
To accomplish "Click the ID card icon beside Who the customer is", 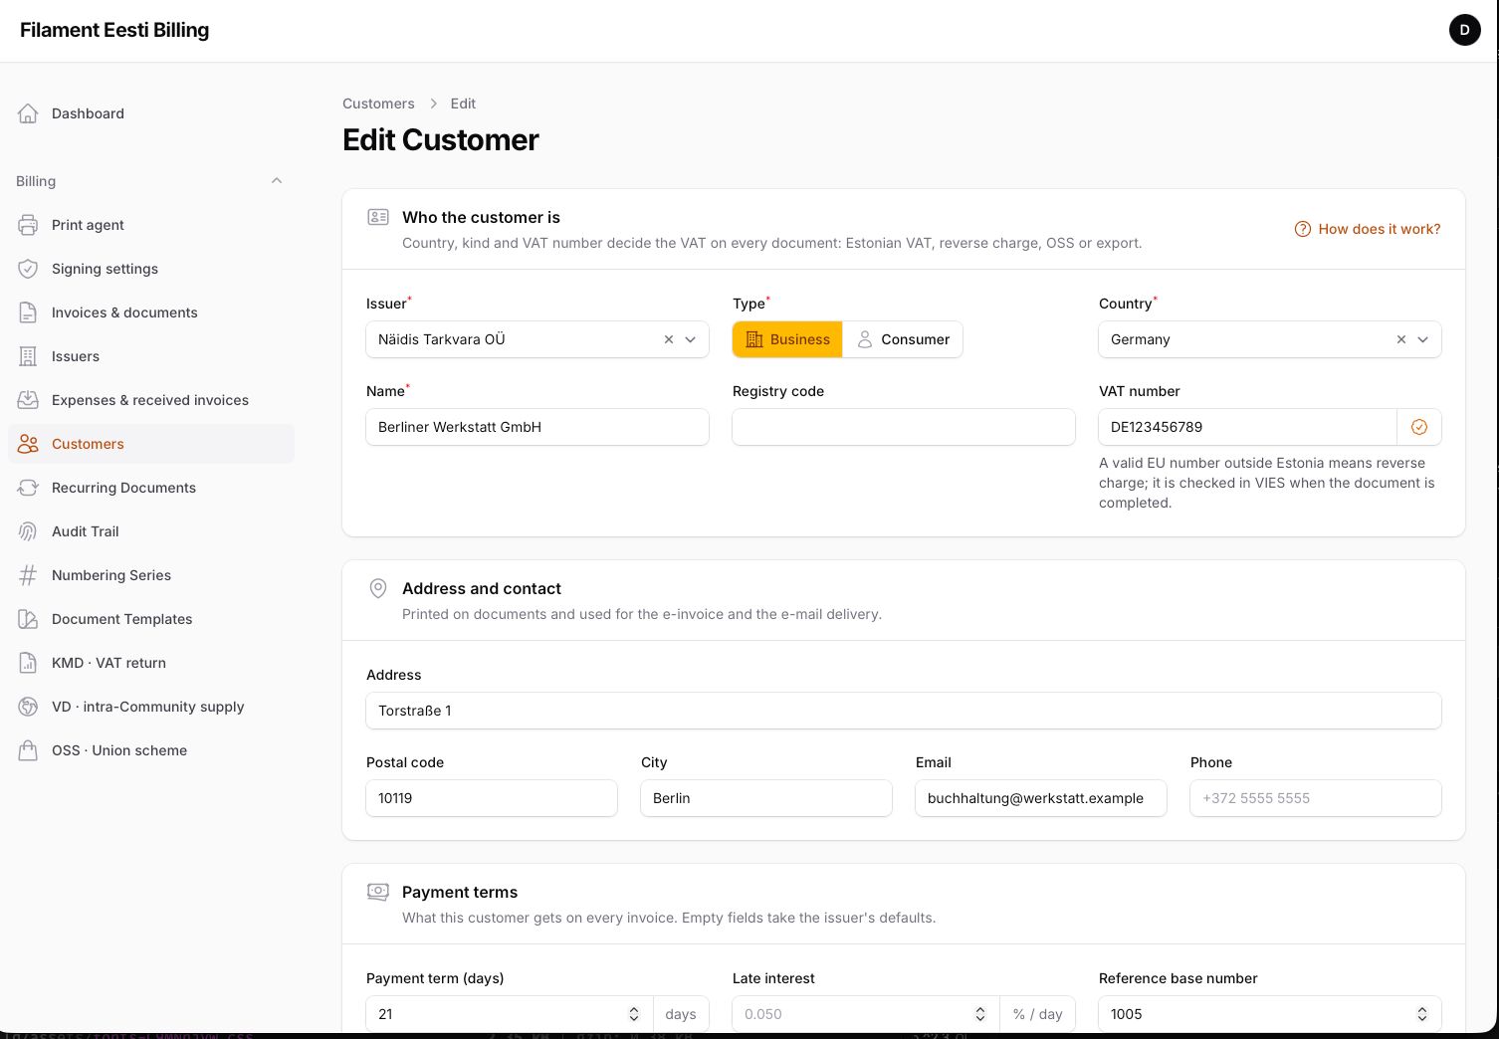I will click(x=378, y=217).
